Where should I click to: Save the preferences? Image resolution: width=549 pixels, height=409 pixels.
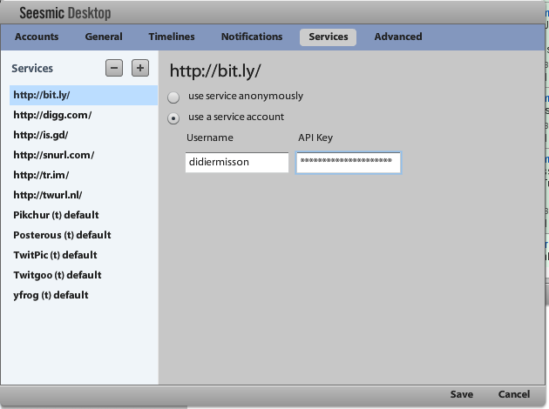pyautogui.click(x=462, y=394)
